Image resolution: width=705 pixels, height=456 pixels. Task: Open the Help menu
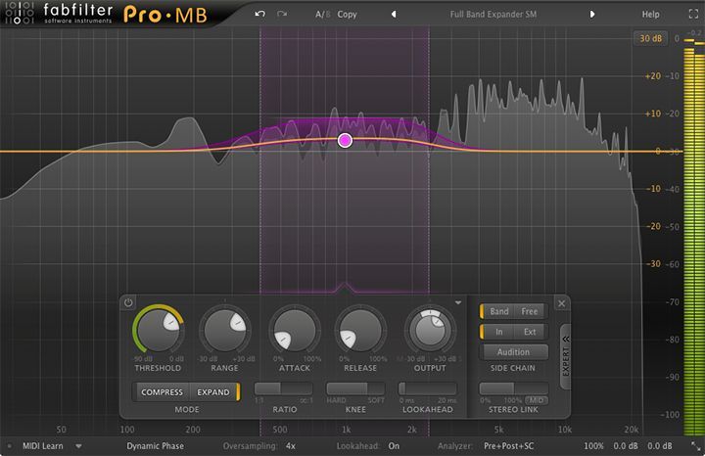650,15
